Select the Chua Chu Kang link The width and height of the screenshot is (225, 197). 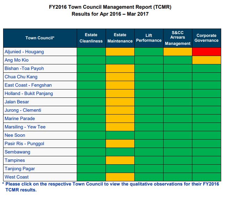[21, 77]
